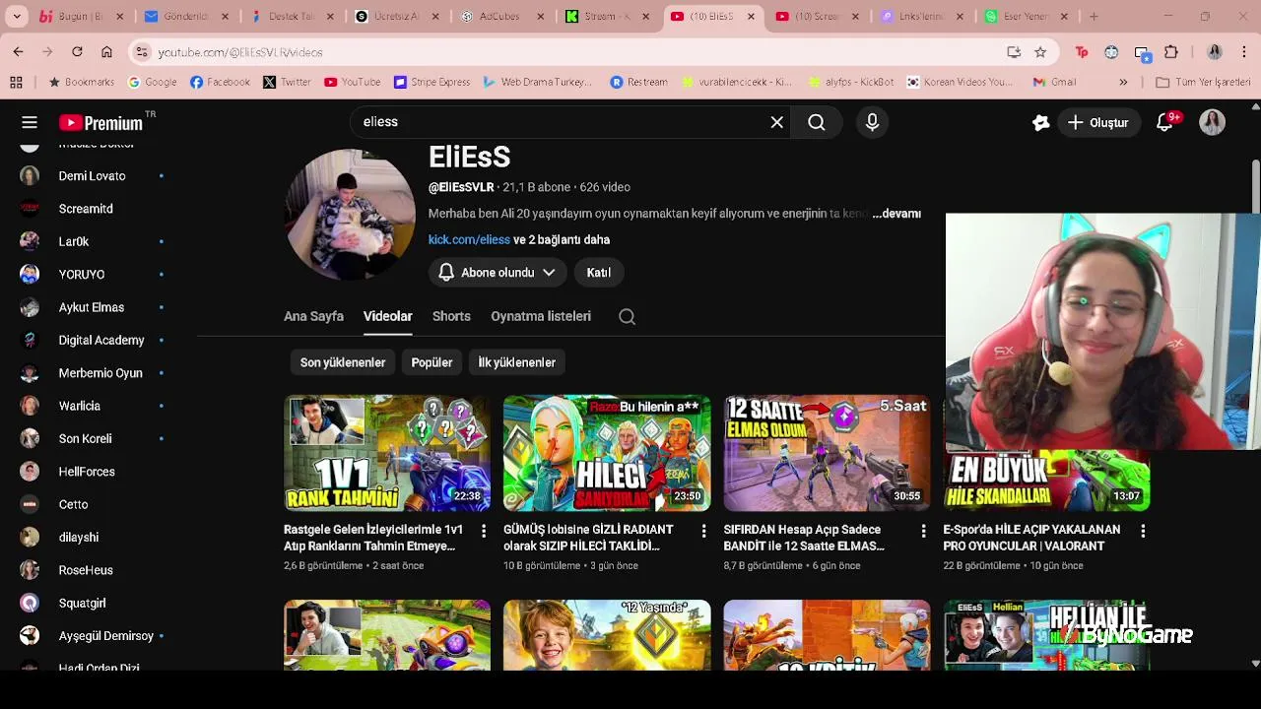
Task: Switch to Ana Sayfa channel tab
Action: 313,316
